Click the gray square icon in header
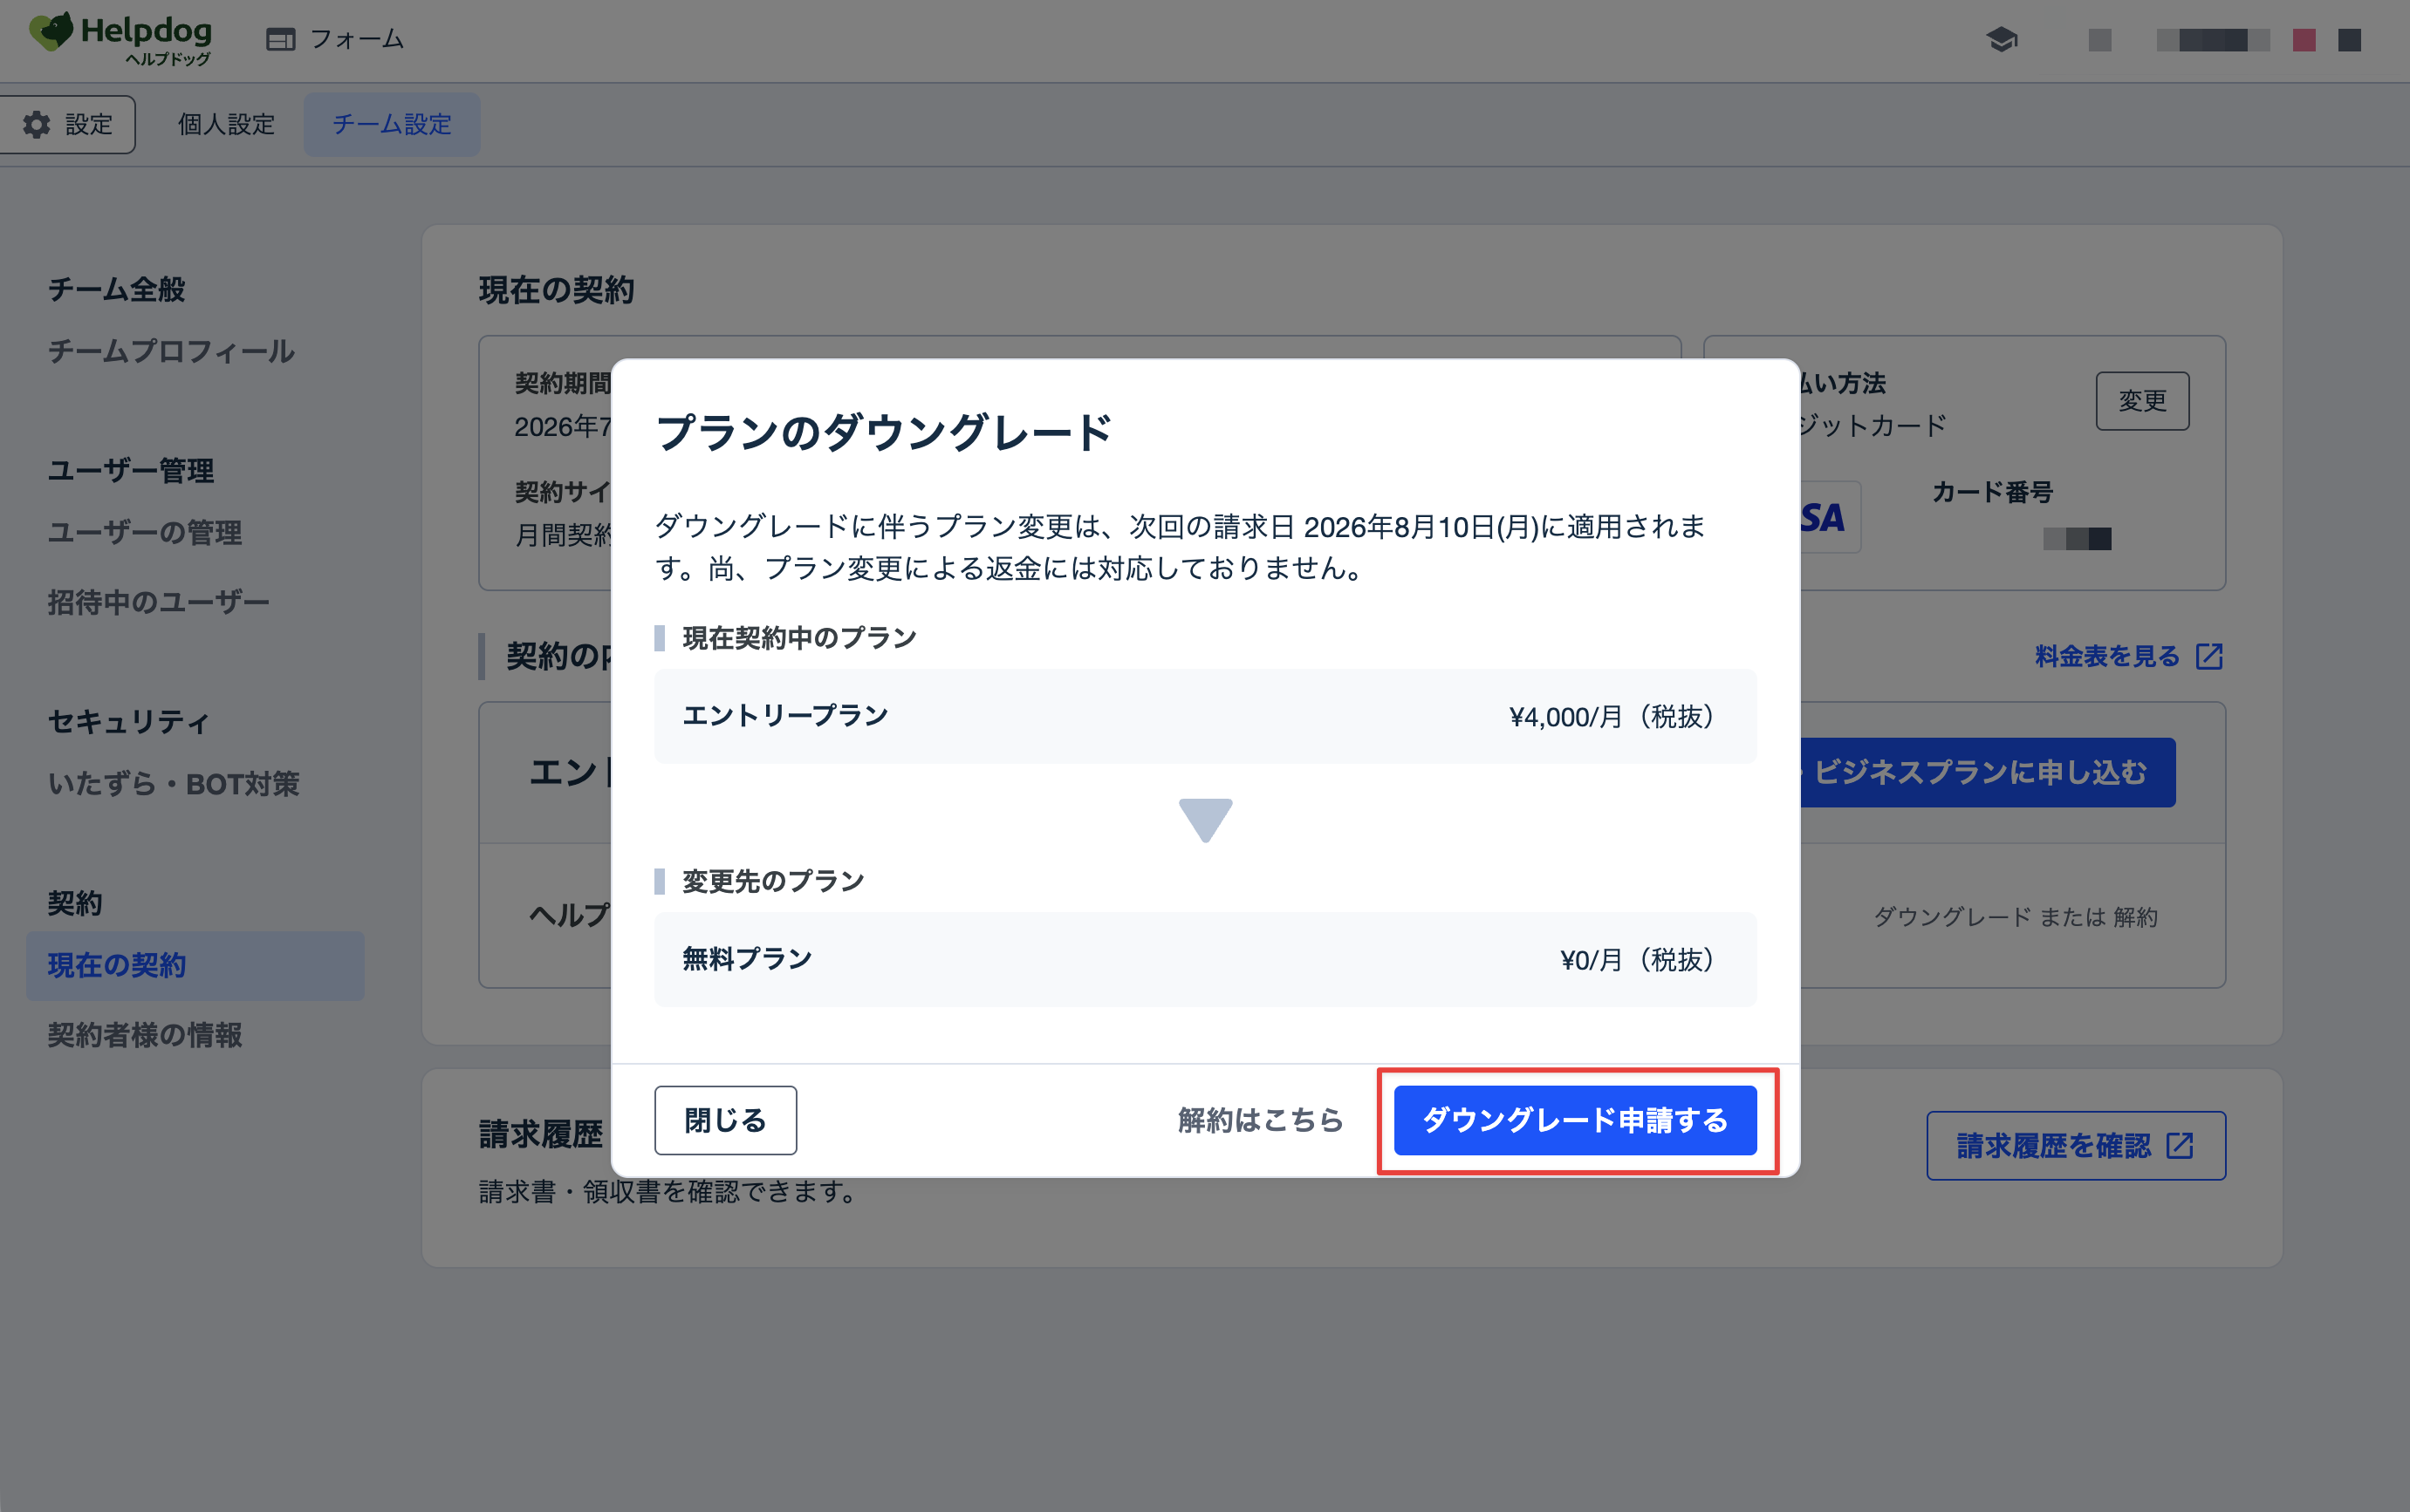Screen dimensions: 2410x1512 (x=2100, y=40)
